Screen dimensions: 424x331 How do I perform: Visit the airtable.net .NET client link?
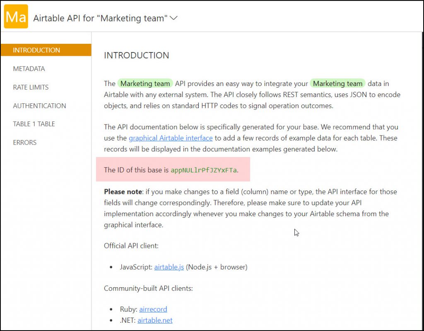pyautogui.click(x=155, y=320)
